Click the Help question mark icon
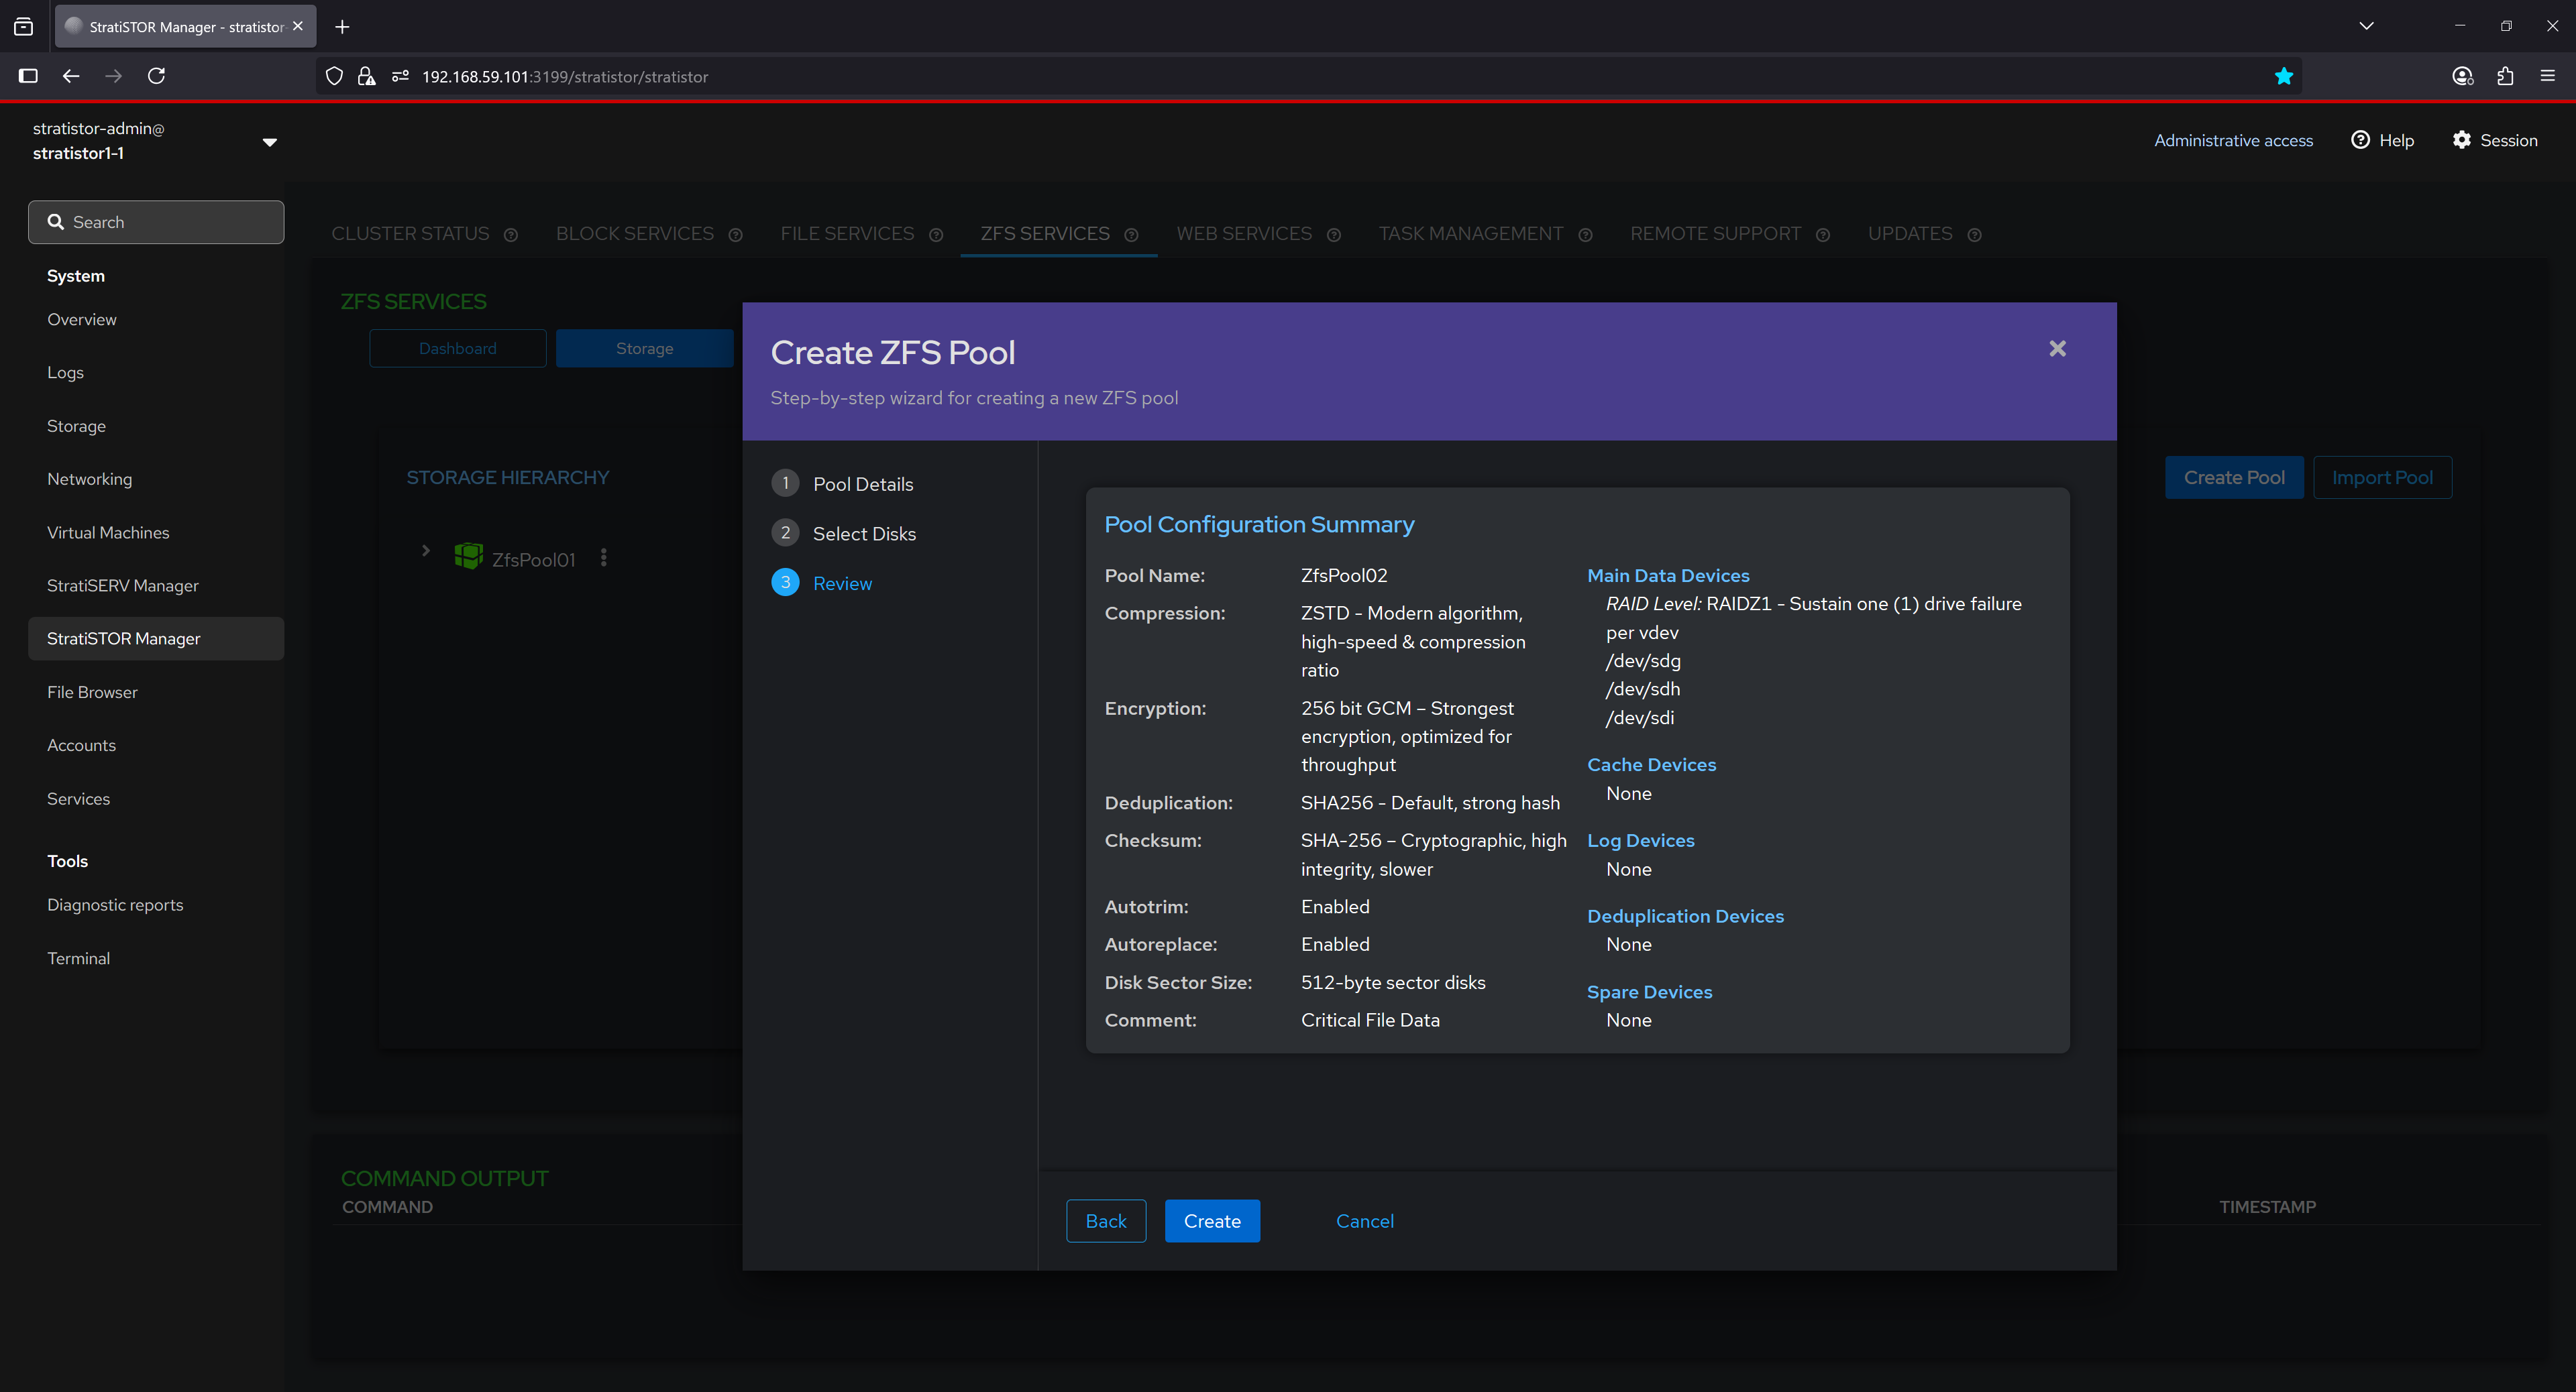2576x1392 pixels. click(x=2360, y=140)
